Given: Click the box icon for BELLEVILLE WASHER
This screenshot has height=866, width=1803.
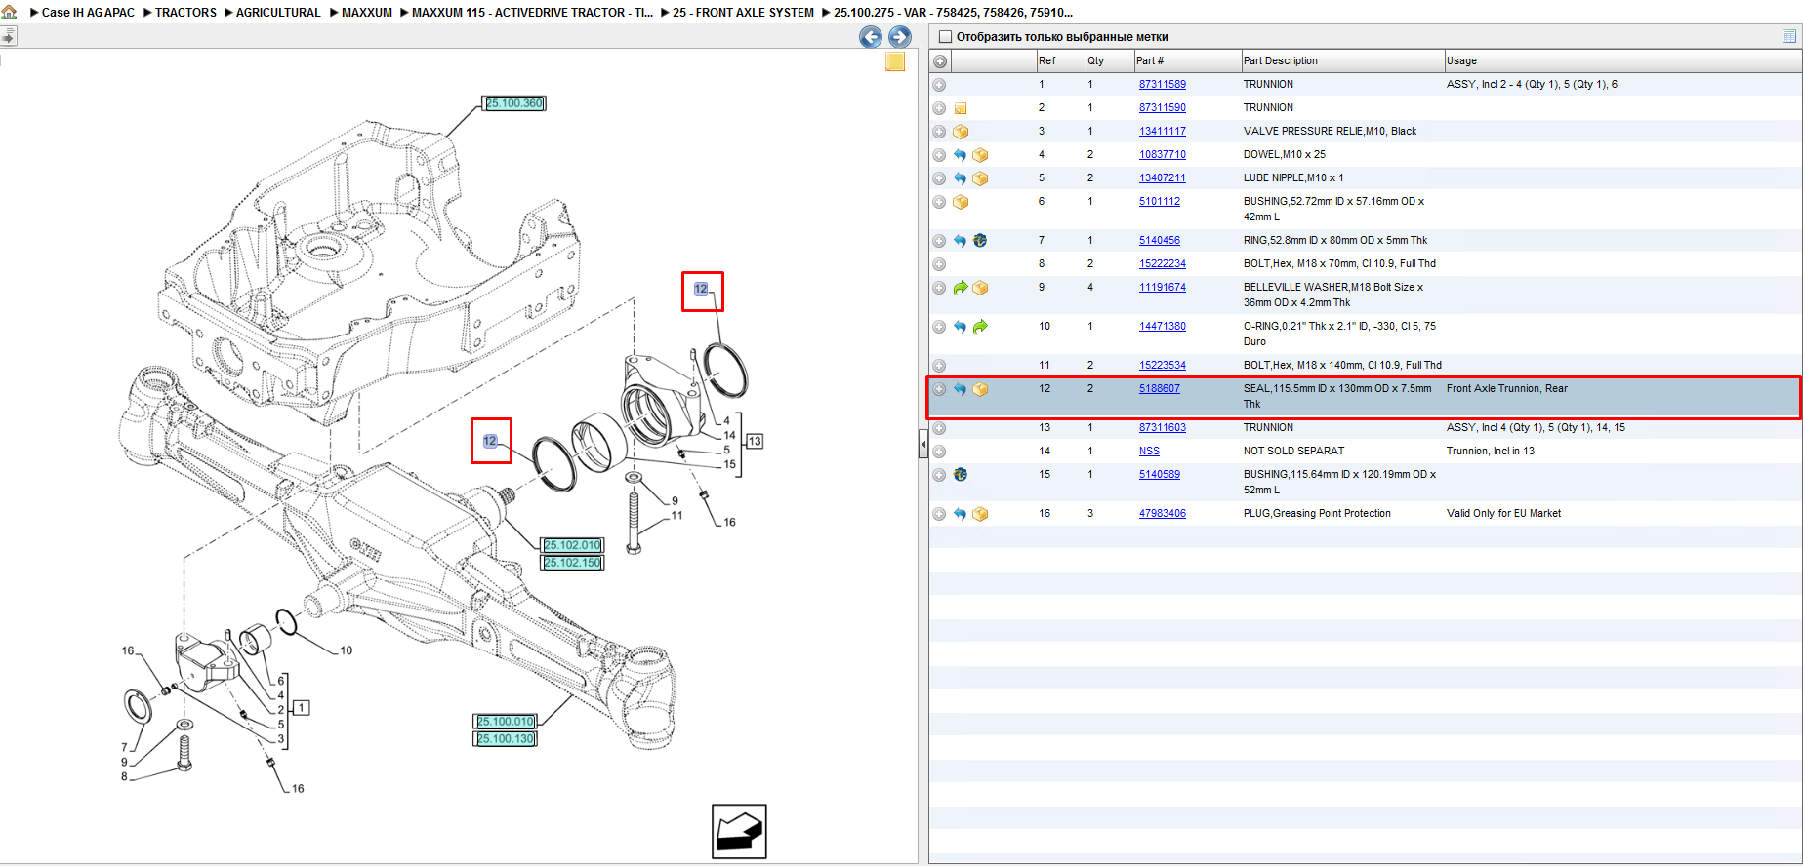Looking at the screenshot, I should click(980, 288).
